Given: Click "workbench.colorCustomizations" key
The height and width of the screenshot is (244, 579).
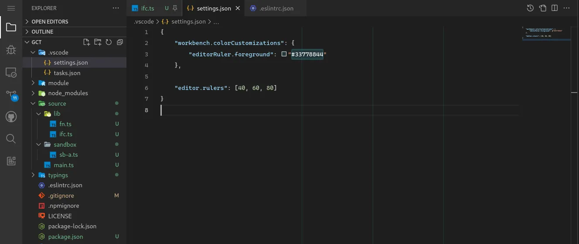Looking at the screenshot, I should [x=229, y=43].
